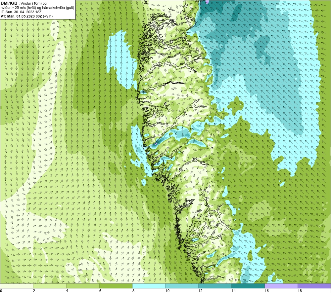Click the legend scale label '12'
The width and height of the screenshot is (331, 293).
pos(200,291)
